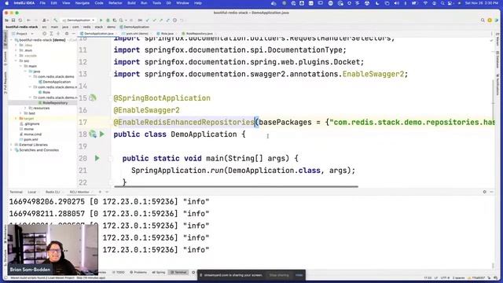The height and width of the screenshot is (283, 503).
Task: Open IDE search magnifier at top right
Action: click(x=483, y=20)
